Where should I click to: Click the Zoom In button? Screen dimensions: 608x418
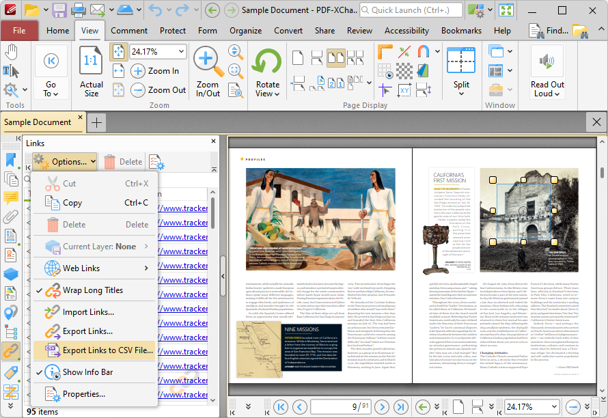pos(155,71)
